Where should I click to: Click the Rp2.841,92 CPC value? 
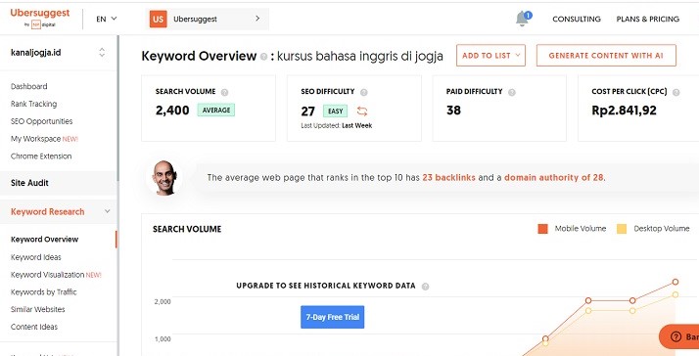[625, 111]
